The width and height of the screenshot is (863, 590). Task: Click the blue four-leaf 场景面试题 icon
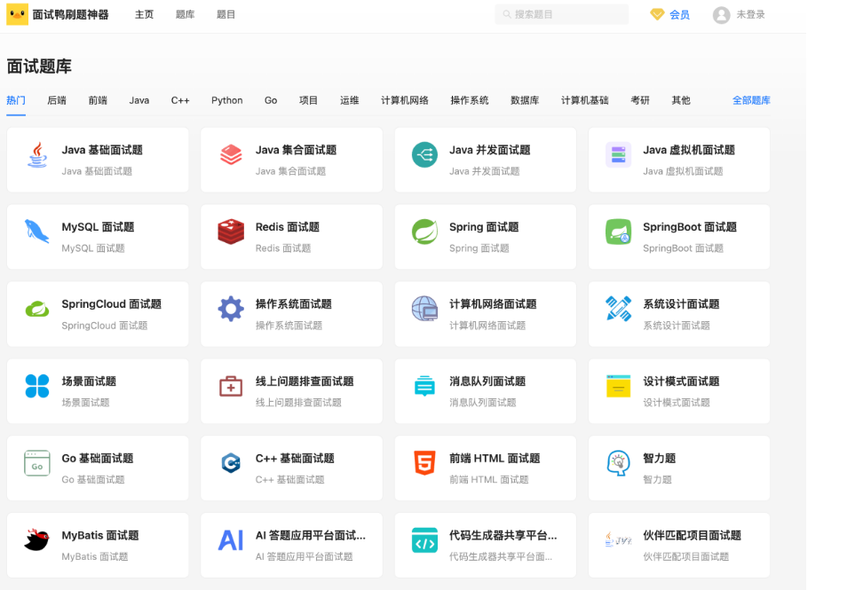pyautogui.click(x=37, y=386)
